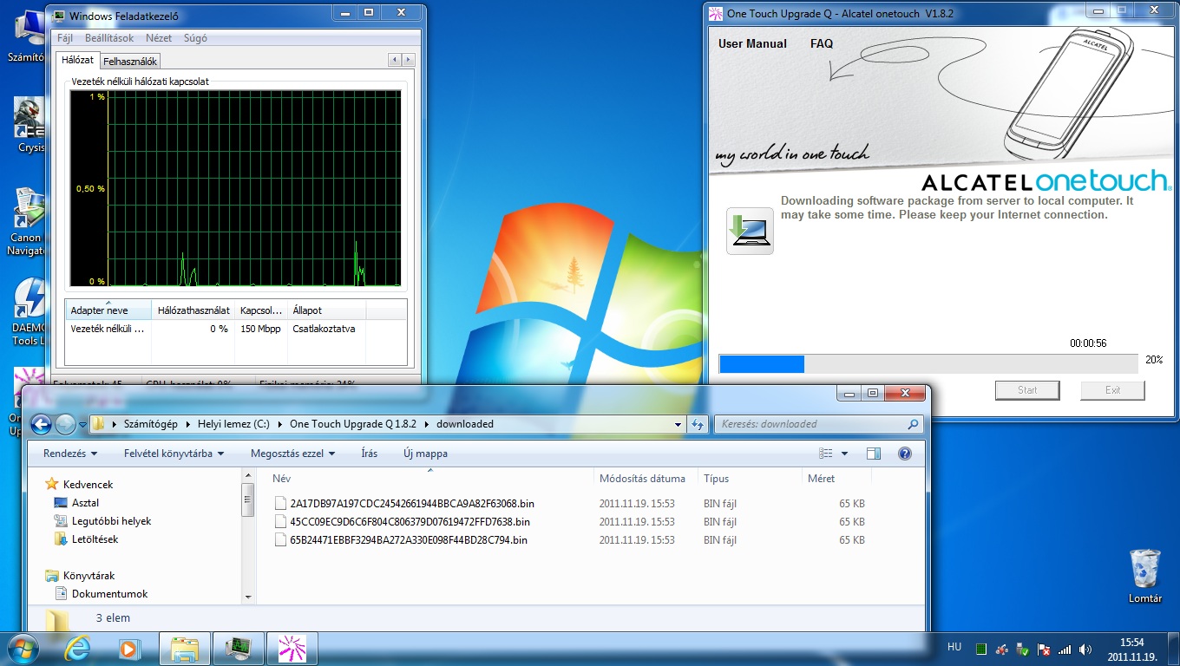Click Új mappa in Explorer toolbar
Screen dimensions: 1180x666
425,454
